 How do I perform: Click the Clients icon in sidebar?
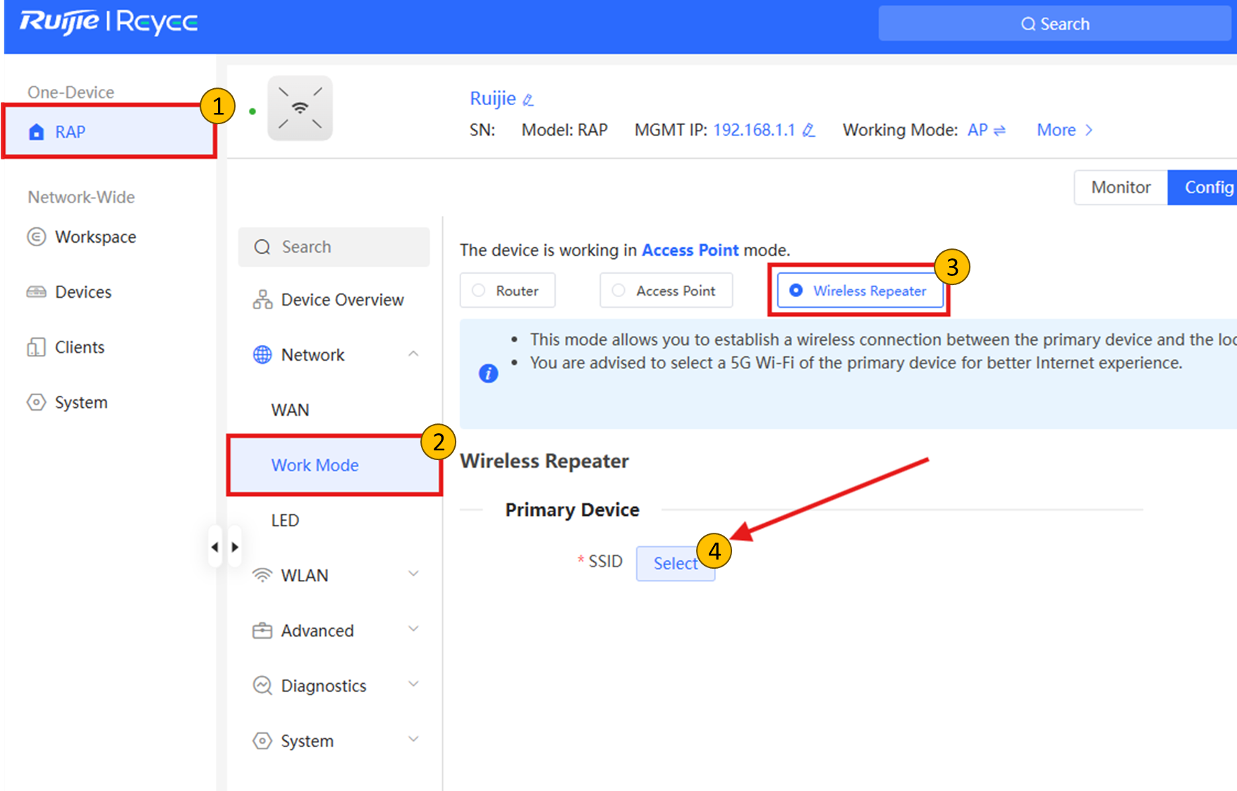tap(36, 347)
